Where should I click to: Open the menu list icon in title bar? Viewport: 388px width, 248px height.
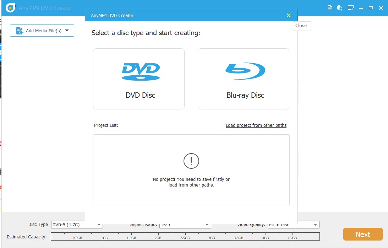coord(351,8)
